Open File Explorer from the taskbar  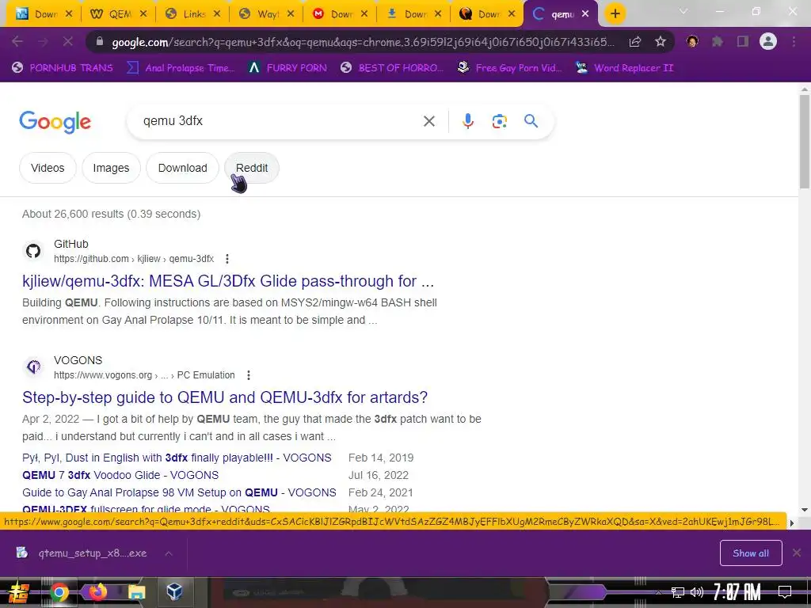[136, 592]
